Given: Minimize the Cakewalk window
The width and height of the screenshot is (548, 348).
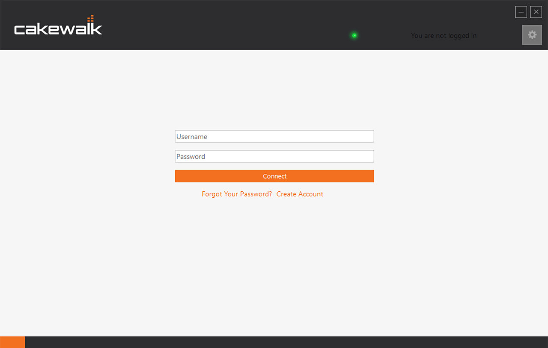Looking at the screenshot, I should click(x=521, y=12).
